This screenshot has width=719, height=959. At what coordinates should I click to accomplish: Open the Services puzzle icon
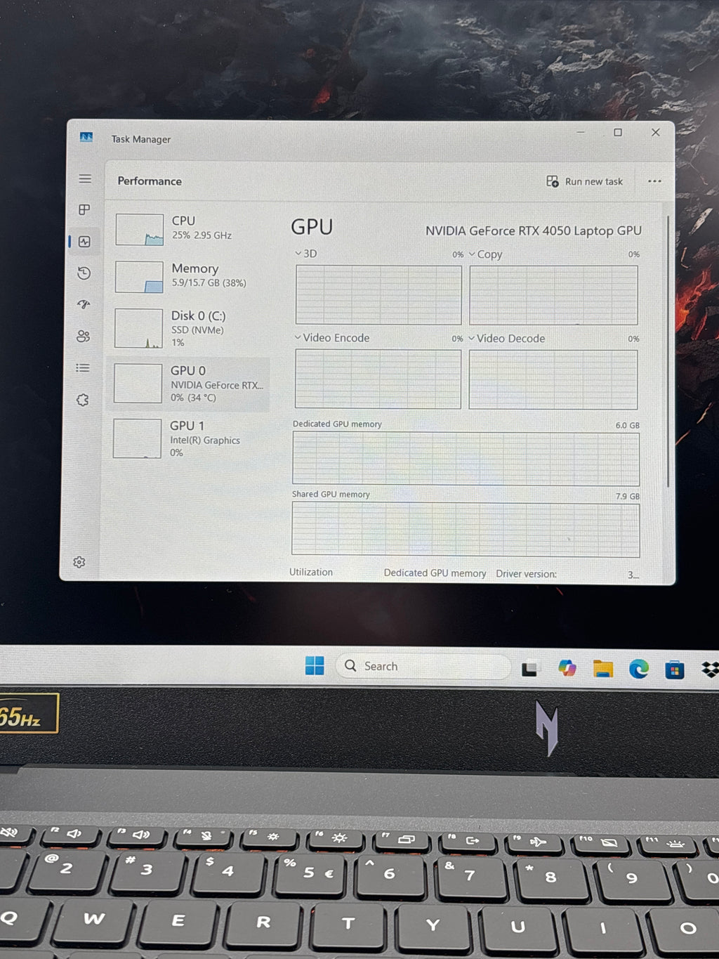click(x=82, y=400)
